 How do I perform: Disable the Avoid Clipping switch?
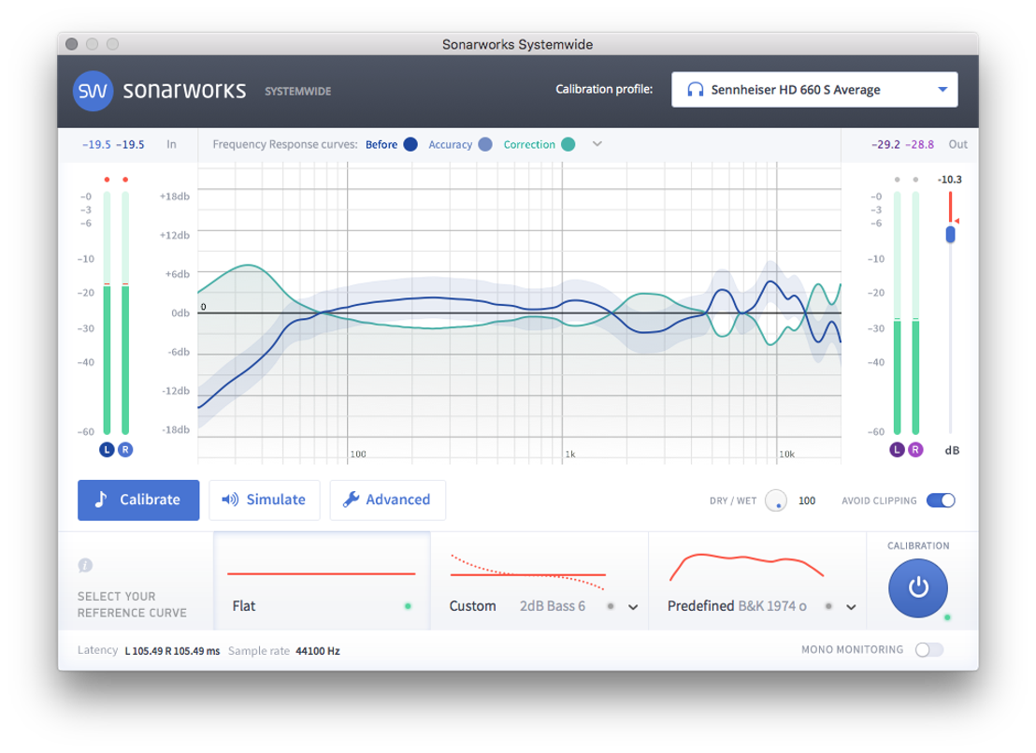[941, 500]
